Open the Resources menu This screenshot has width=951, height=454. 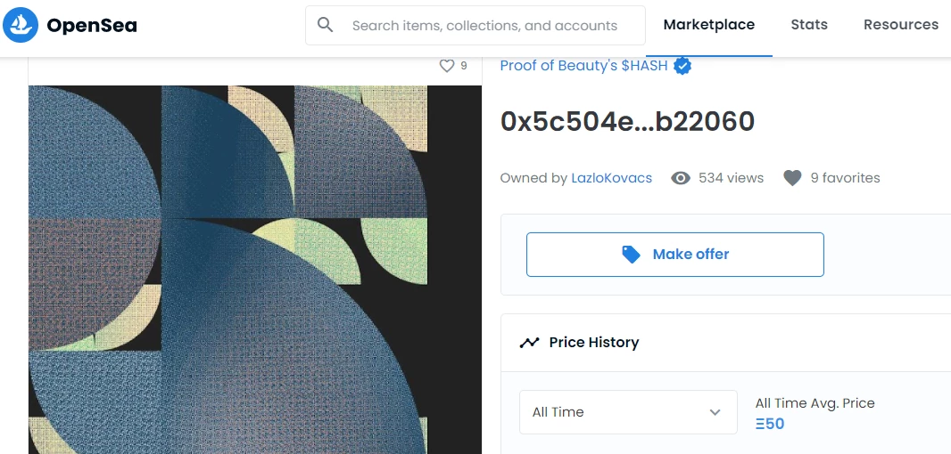(901, 25)
